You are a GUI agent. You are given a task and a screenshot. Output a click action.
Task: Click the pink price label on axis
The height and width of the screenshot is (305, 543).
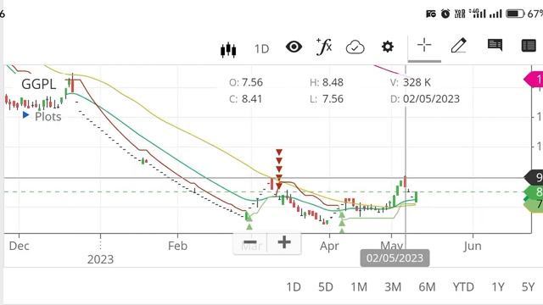click(534, 80)
